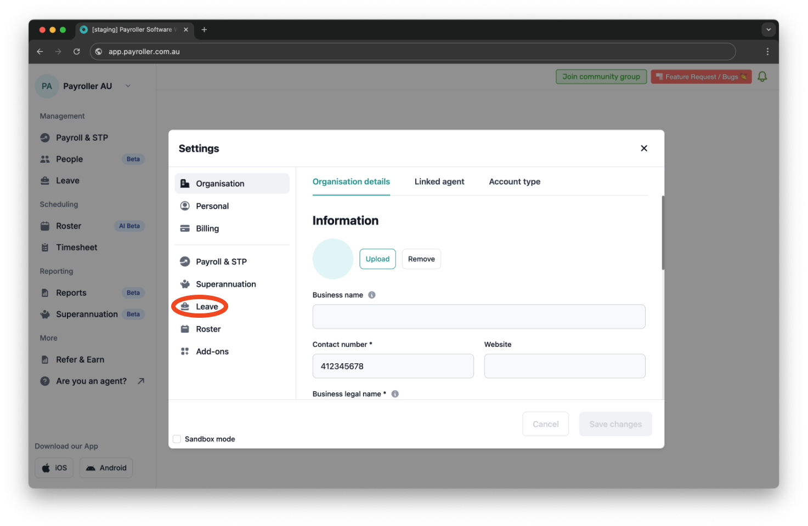
Task: Open Reports from the sidebar
Action: [70, 293]
